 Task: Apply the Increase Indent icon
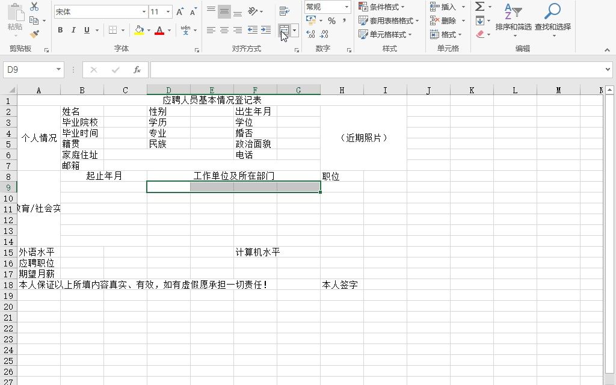pyautogui.click(x=265, y=30)
